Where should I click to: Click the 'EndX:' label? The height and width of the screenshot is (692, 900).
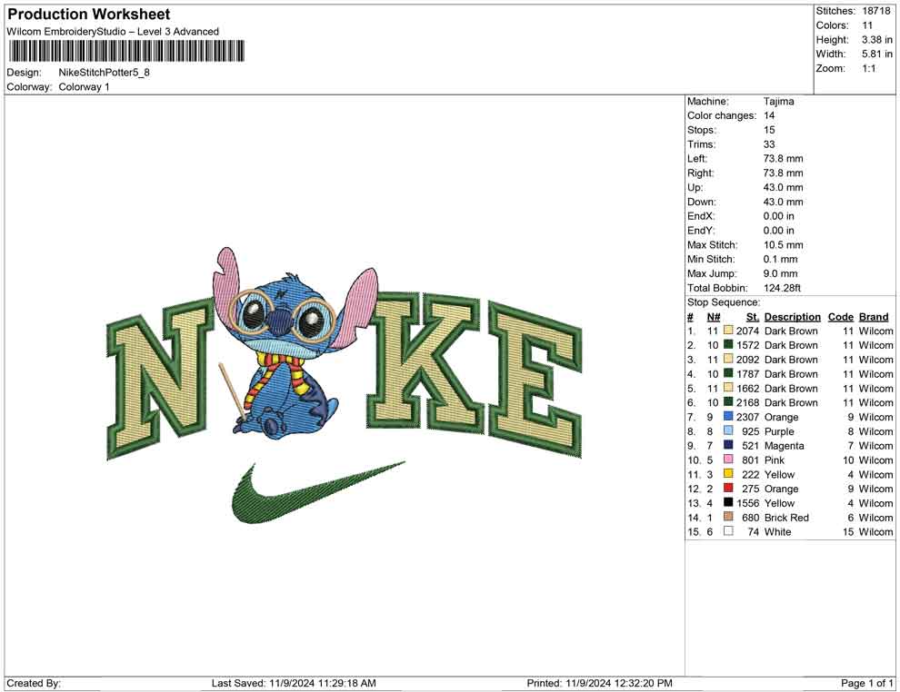(x=700, y=216)
